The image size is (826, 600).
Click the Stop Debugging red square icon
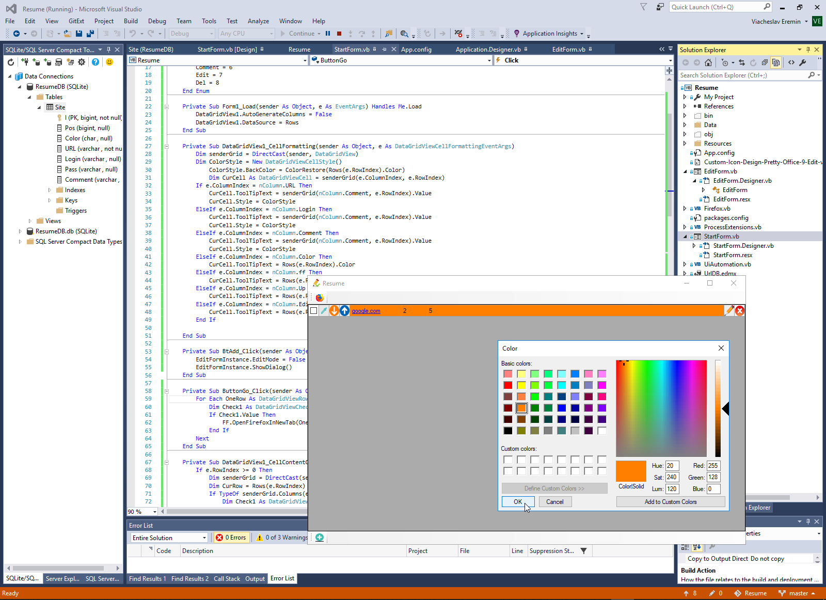pos(339,34)
